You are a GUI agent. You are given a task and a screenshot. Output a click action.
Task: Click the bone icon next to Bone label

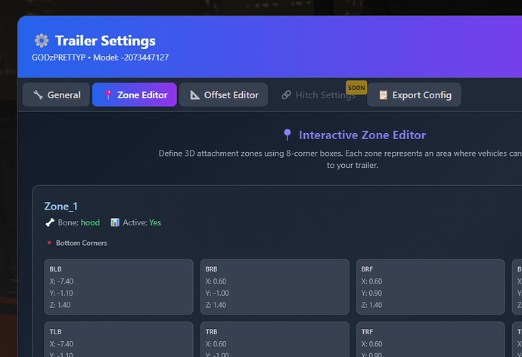[50, 222]
